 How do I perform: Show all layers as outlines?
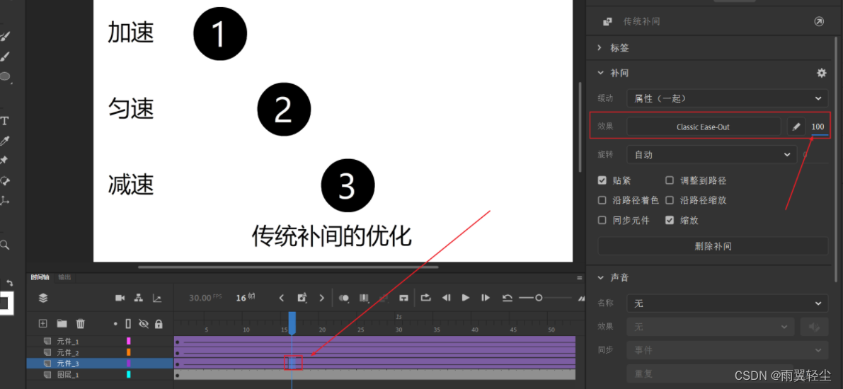pyautogui.click(x=128, y=323)
